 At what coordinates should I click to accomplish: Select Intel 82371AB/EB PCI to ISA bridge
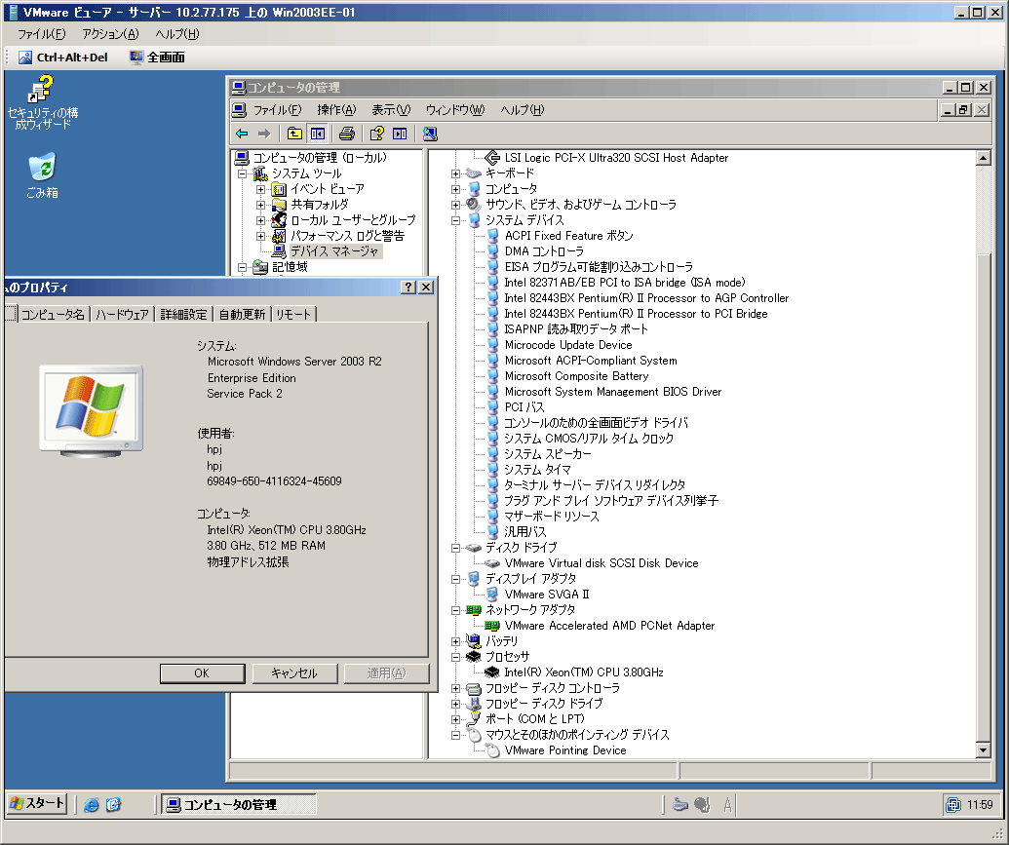pos(625,283)
